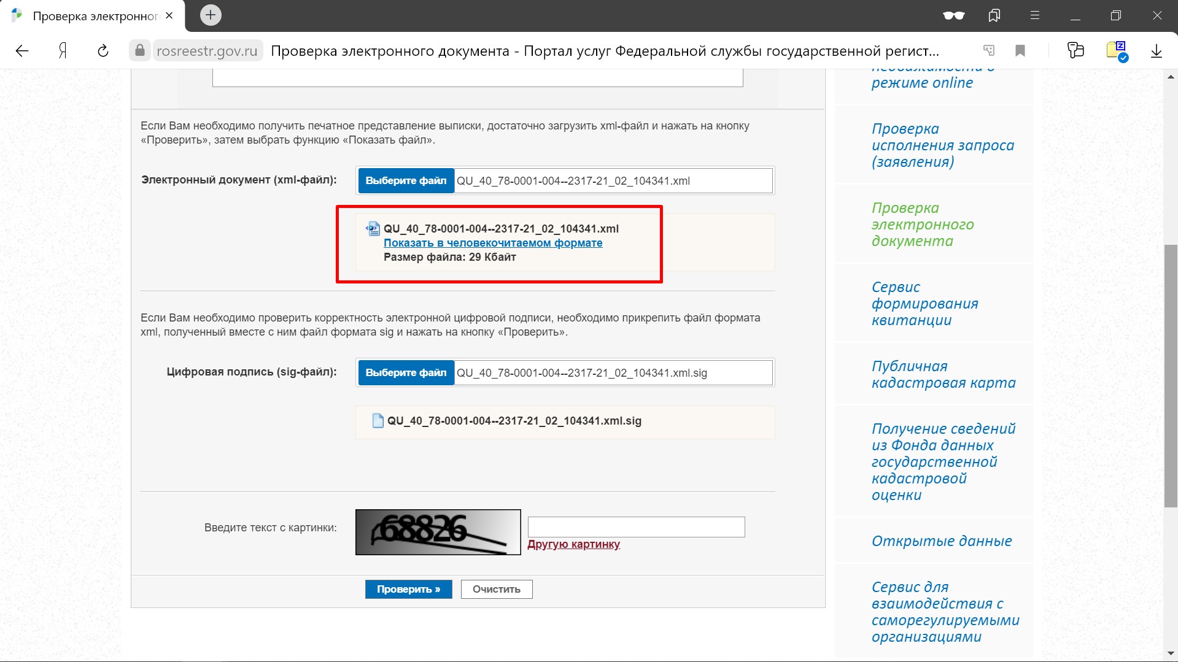Go back with the browser back arrow
The image size is (1178, 662).
(x=22, y=51)
